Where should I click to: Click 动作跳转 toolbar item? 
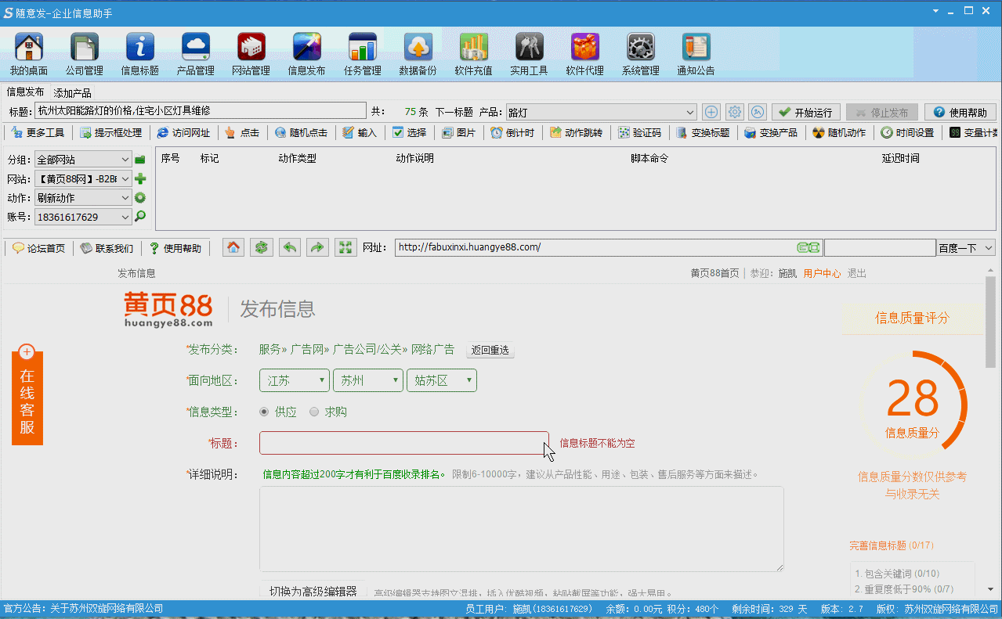pyautogui.click(x=576, y=133)
